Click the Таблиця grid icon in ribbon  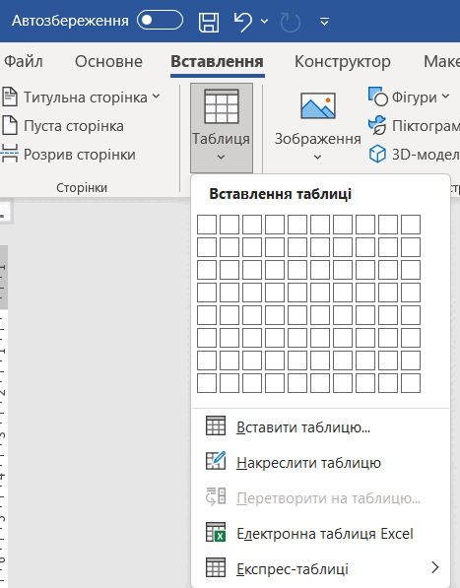[x=222, y=106]
